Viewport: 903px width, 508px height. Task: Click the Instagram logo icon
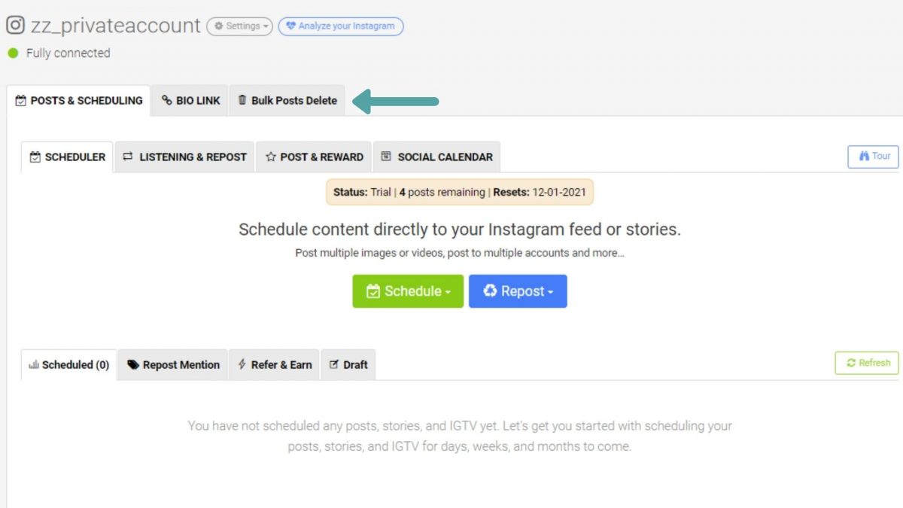pyautogui.click(x=14, y=25)
